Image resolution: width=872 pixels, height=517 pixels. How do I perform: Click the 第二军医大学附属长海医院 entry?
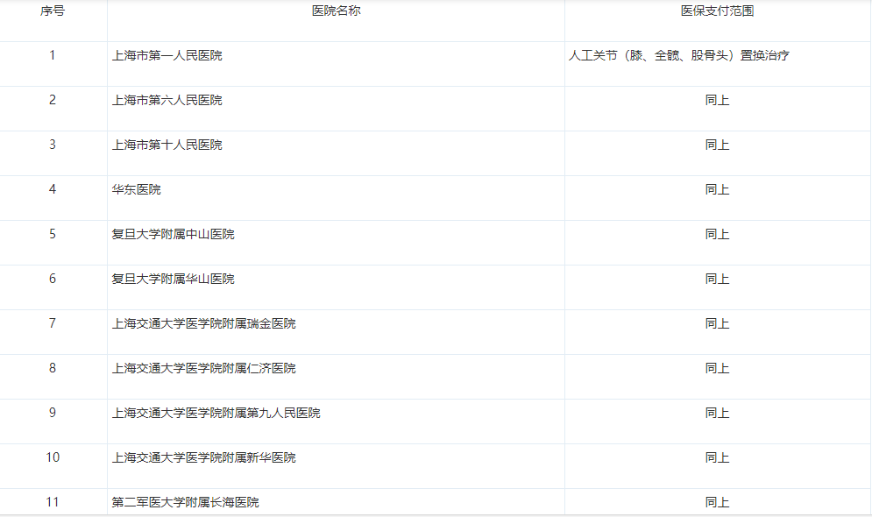[186, 503]
